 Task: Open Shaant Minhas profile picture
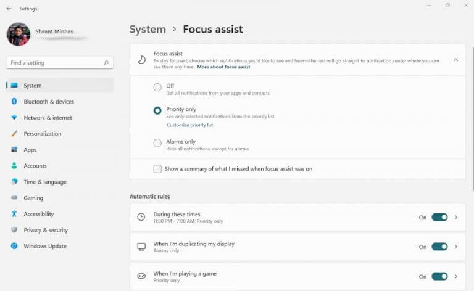click(19, 34)
